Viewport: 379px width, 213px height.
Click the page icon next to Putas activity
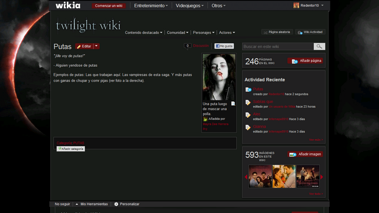pyautogui.click(x=248, y=90)
